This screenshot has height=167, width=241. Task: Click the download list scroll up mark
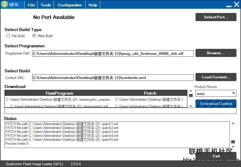coord(191,91)
